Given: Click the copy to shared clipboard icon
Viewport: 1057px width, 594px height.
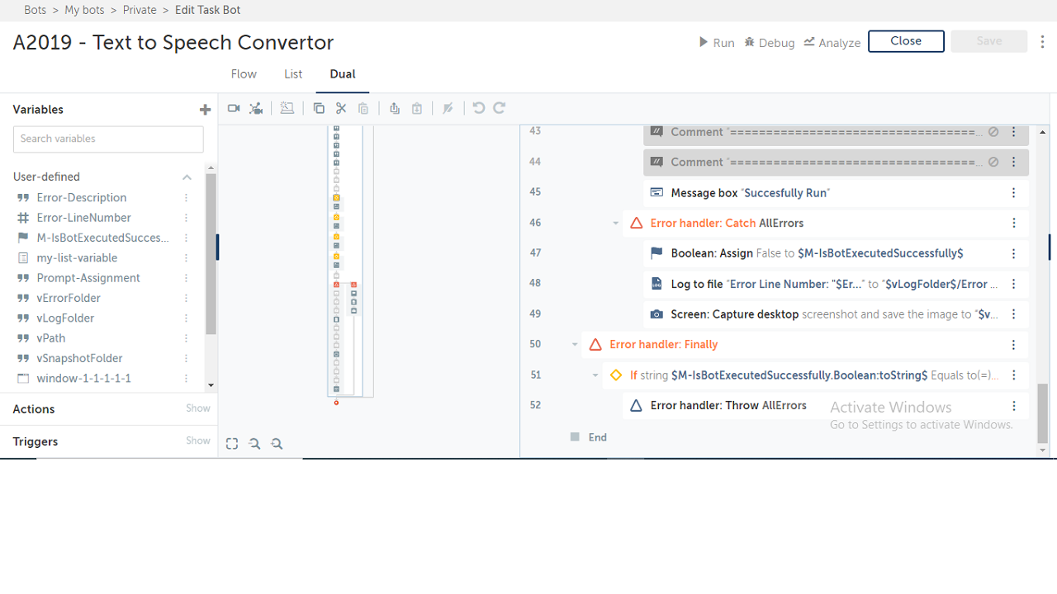Looking at the screenshot, I should pyautogui.click(x=395, y=108).
